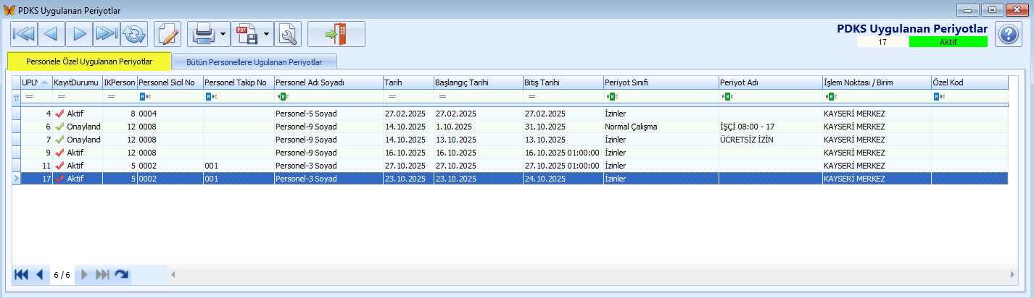
Task: Open the wrench settings tool
Action: coord(288,34)
